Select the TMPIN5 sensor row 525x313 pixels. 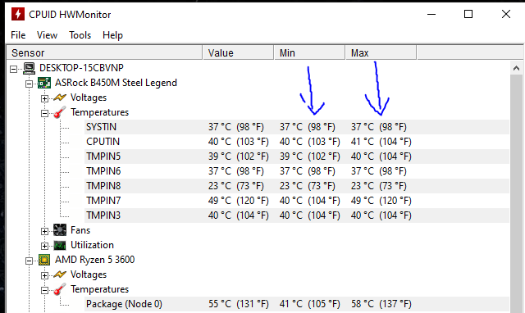[x=297, y=156]
